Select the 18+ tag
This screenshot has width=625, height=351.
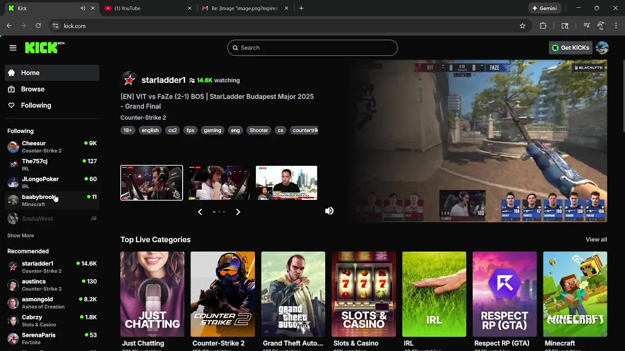[x=127, y=130]
